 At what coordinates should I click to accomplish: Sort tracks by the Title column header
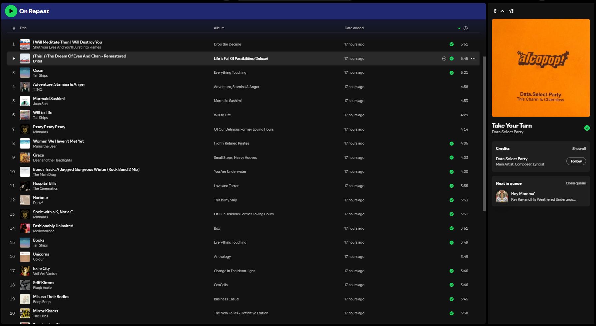[x=23, y=28]
